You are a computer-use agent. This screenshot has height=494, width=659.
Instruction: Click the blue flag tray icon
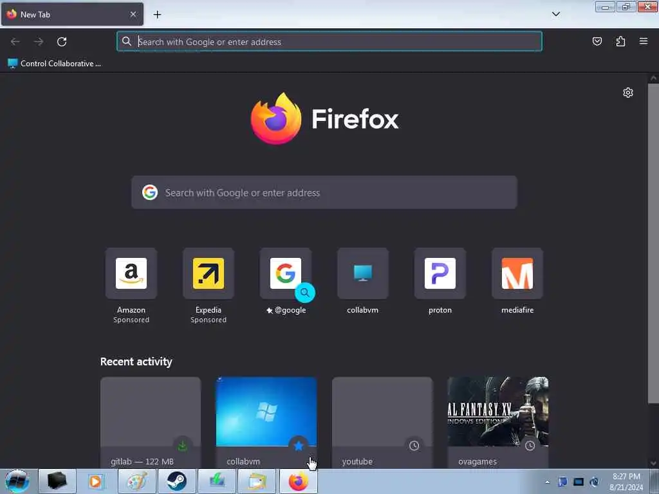point(562,482)
